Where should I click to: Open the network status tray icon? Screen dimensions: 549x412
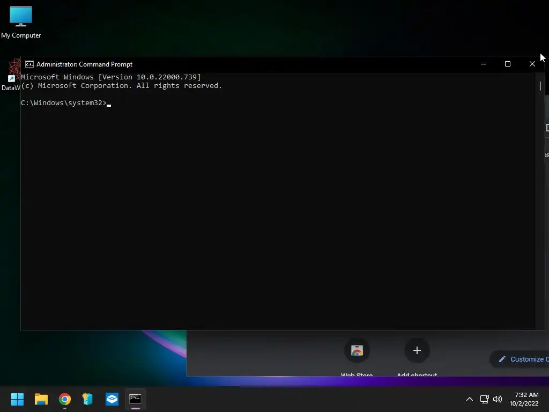tap(484, 399)
